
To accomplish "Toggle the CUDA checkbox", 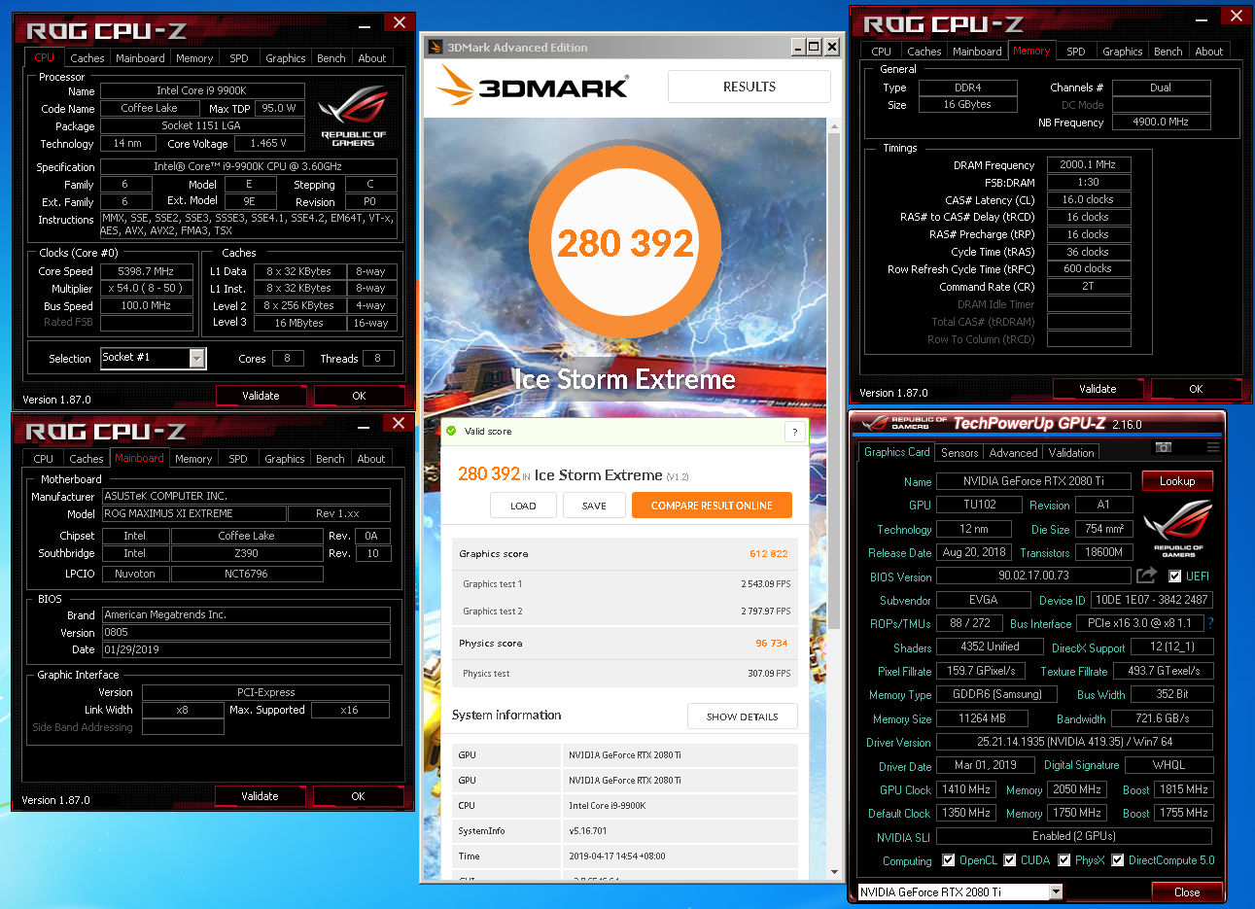I will pos(1010,860).
